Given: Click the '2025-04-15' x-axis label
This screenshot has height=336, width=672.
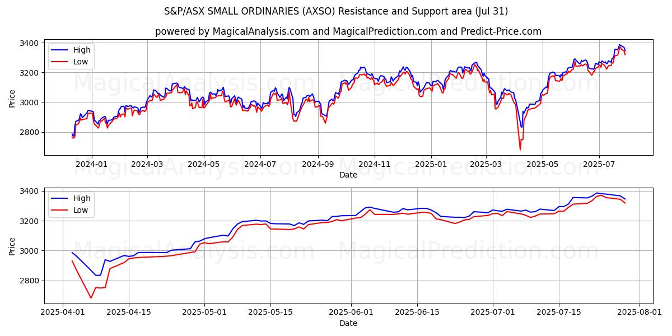Looking at the screenshot, I should click(129, 312).
